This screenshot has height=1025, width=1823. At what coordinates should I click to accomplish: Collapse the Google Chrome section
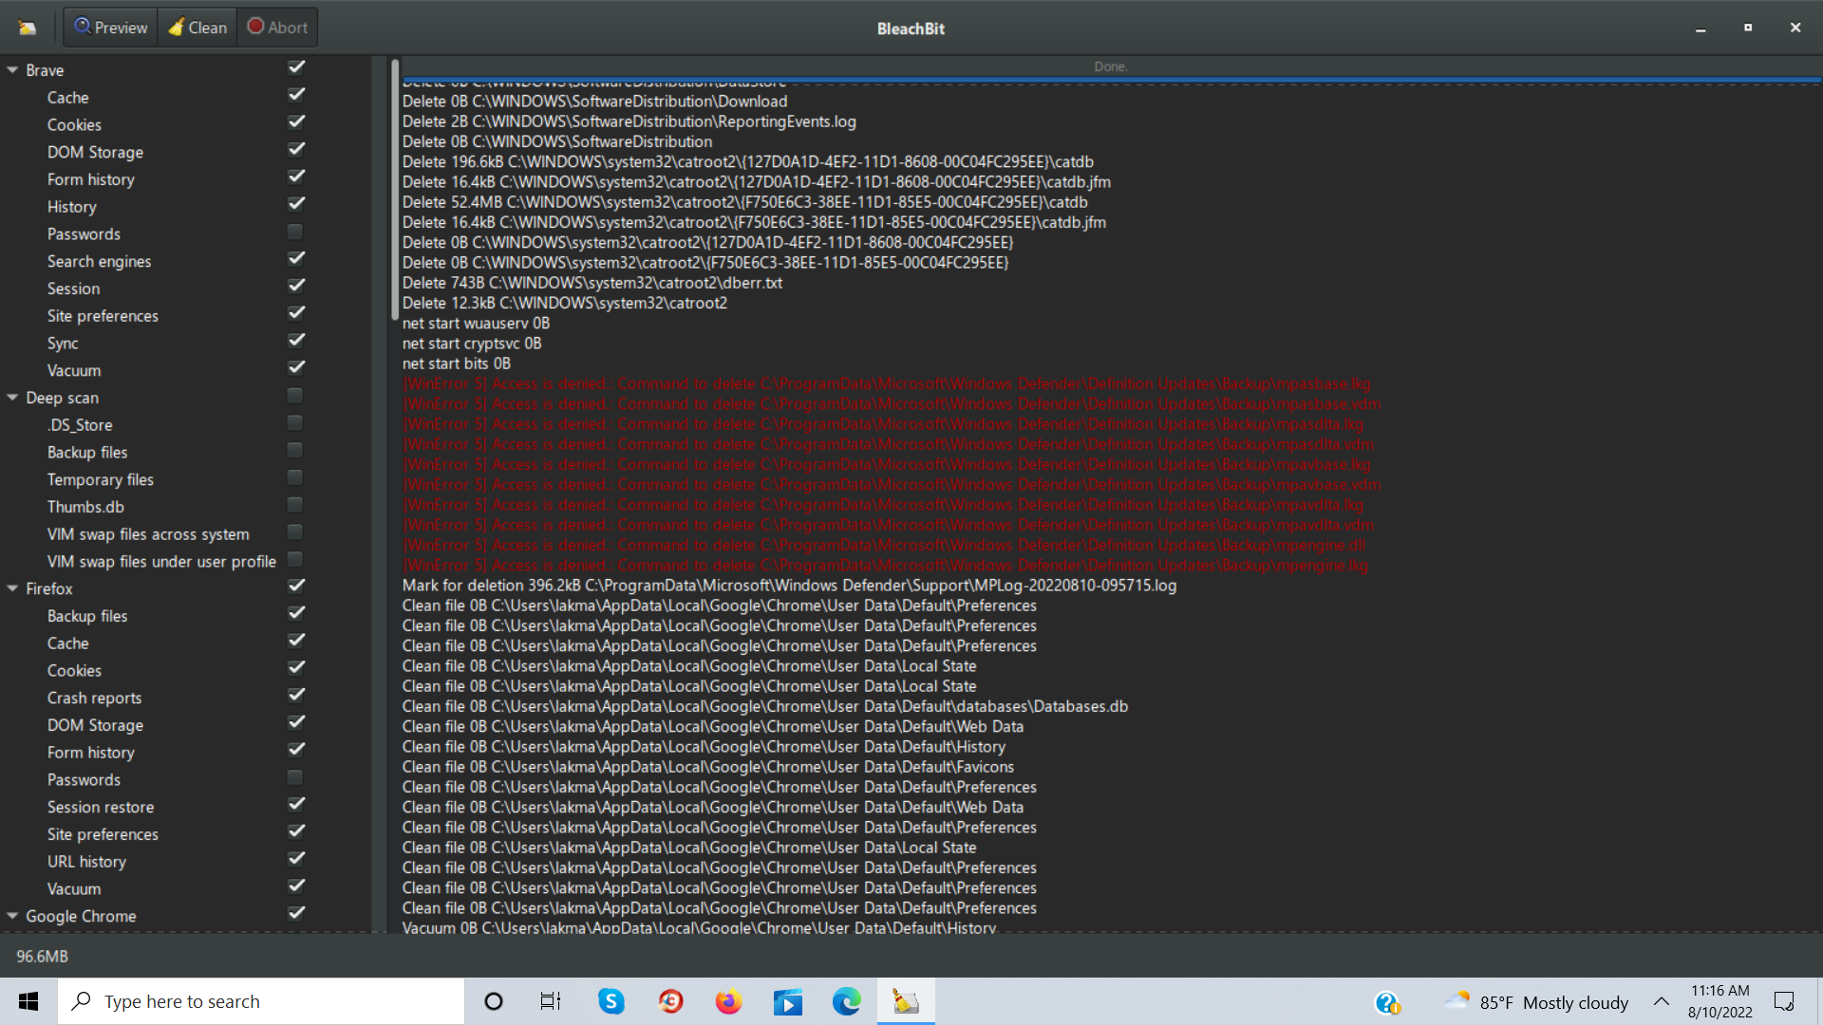point(11,915)
